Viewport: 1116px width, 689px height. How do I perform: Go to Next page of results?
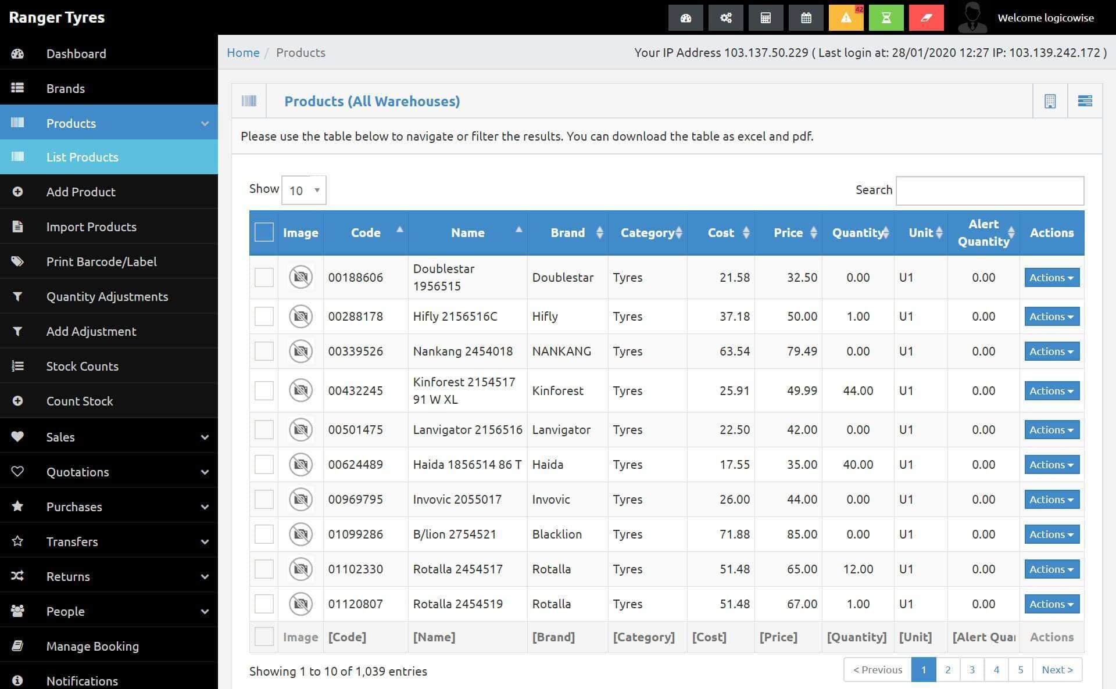point(1057,670)
